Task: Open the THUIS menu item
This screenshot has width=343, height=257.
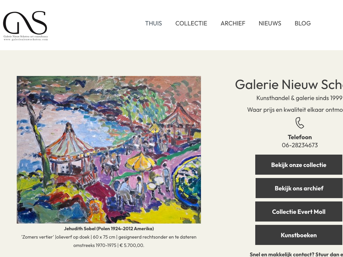Action: (153, 23)
